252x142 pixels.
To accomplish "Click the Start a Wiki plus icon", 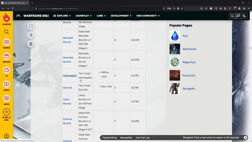I will click(6, 112).
